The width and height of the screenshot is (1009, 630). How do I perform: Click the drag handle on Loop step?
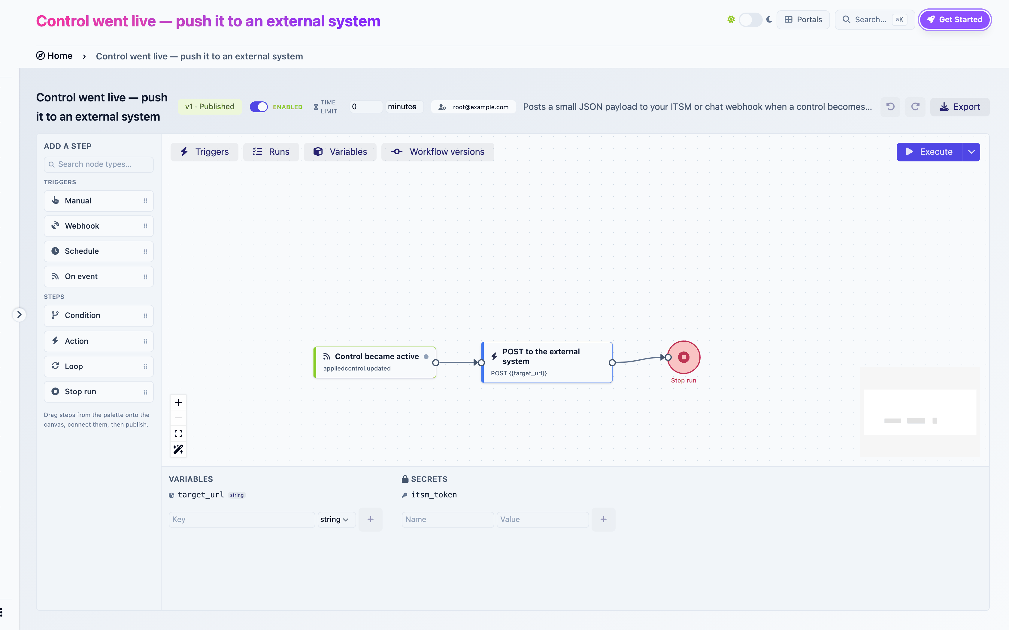pos(146,367)
